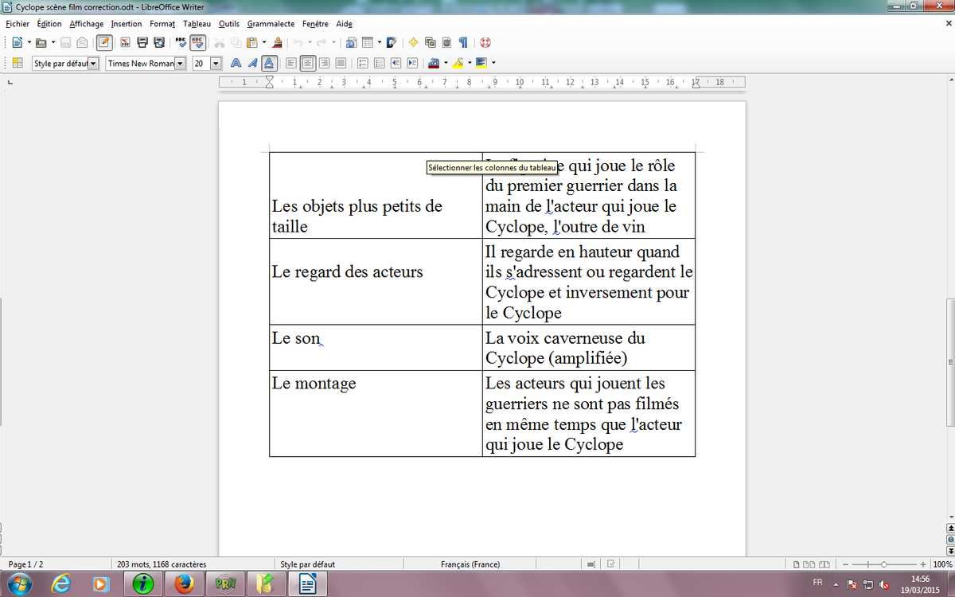This screenshot has height=597, width=955.
Task: Increase the paragraph indent
Action: coord(412,63)
